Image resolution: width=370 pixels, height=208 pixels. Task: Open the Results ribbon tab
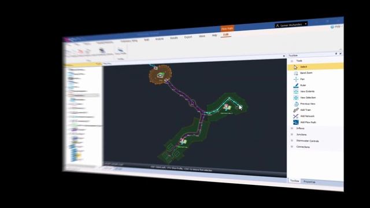pyautogui.click(x=174, y=38)
